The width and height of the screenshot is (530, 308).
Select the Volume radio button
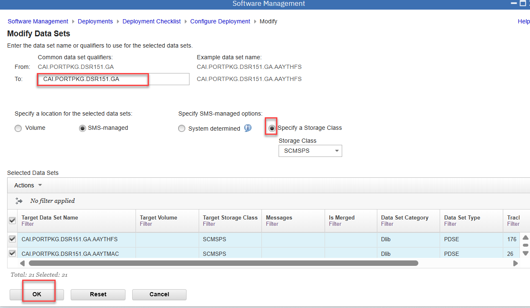pyautogui.click(x=18, y=129)
